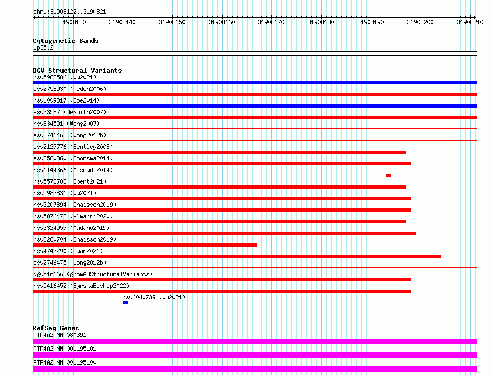Open the nsv5573708 (Ebert2021) variant
The image size is (492, 375).
(70, 181)
